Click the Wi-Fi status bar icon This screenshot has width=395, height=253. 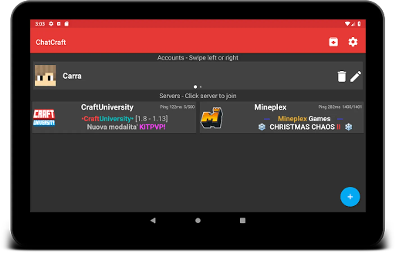(x=348, y=24)
